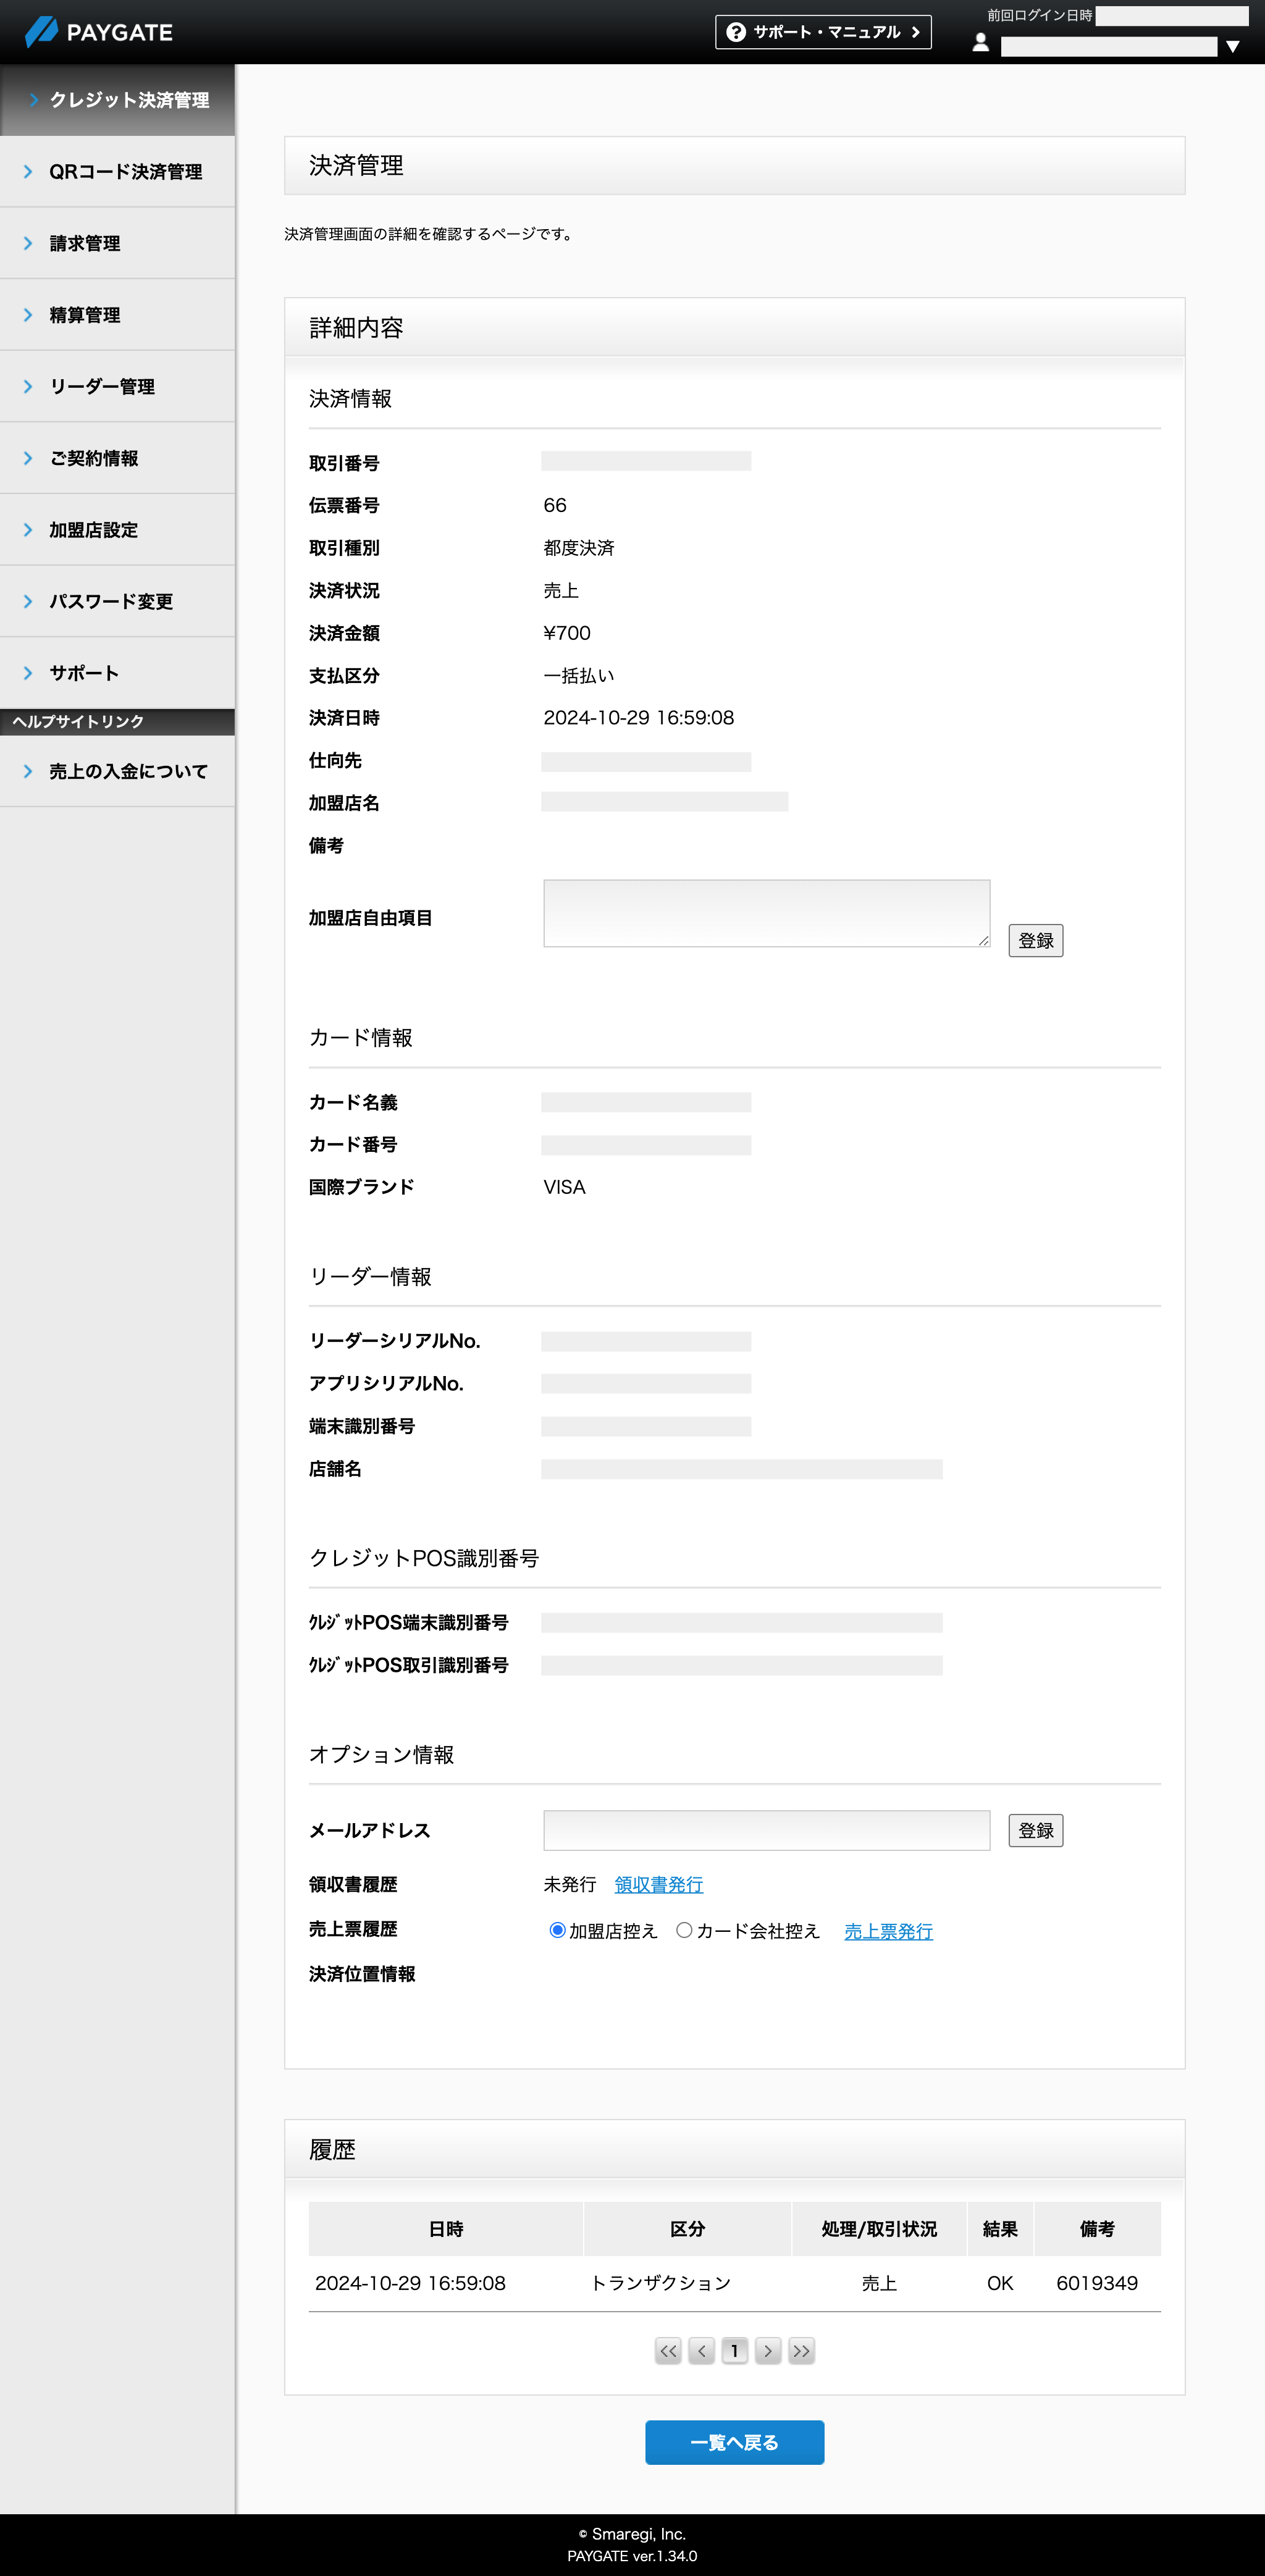1265x2576 pixels.
Task: Click the 日時 column header
Action: [x=445, y=2229]
